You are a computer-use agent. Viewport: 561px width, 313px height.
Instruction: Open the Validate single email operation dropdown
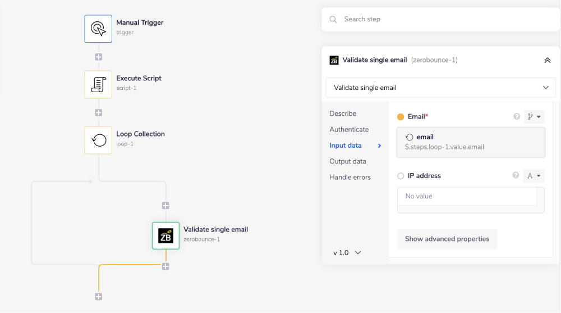point(440,88)
